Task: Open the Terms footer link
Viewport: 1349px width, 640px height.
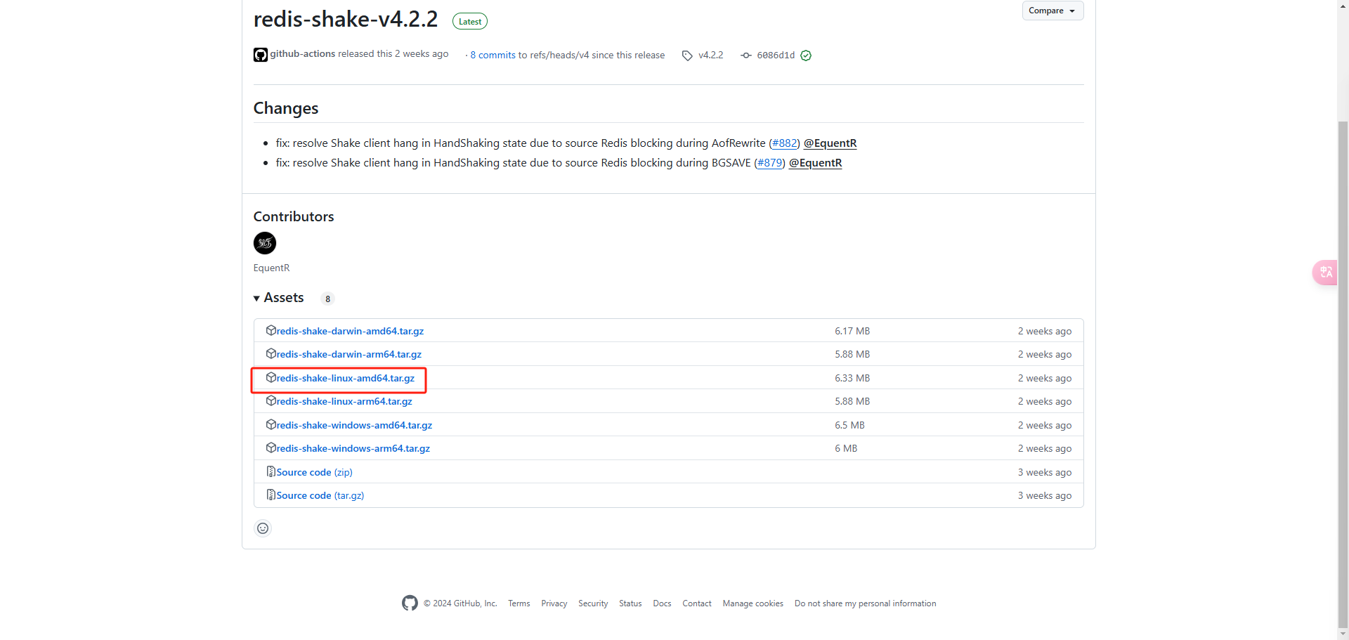Action: click(x=519, y=603)
